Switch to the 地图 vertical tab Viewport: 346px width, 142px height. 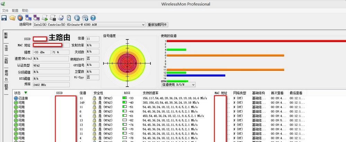[6, 87]
